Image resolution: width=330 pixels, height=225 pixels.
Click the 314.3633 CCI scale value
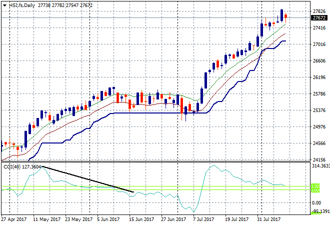(320, 166)
